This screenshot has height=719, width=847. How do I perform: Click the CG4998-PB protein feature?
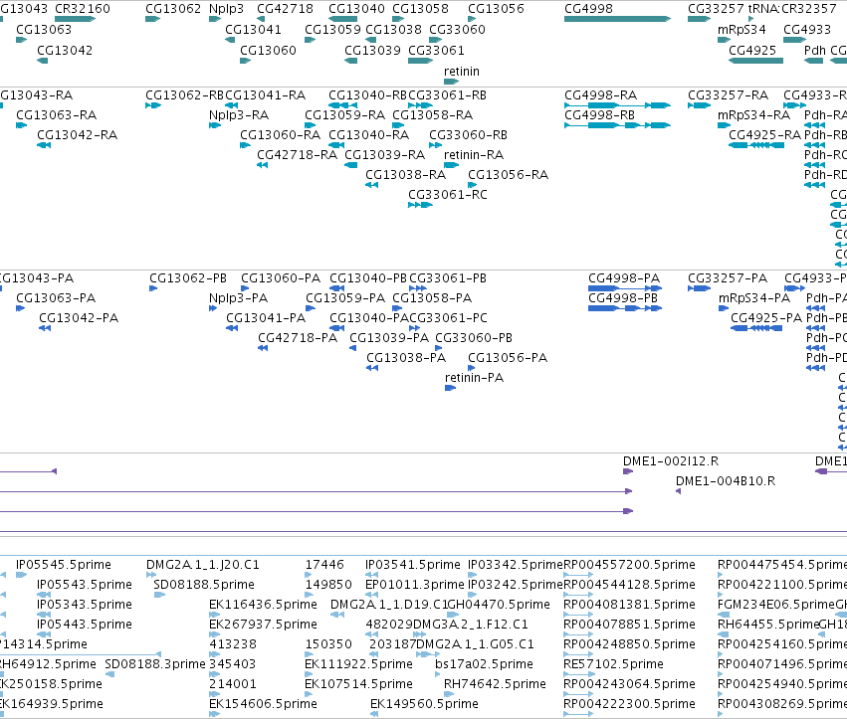coord(625,308)
